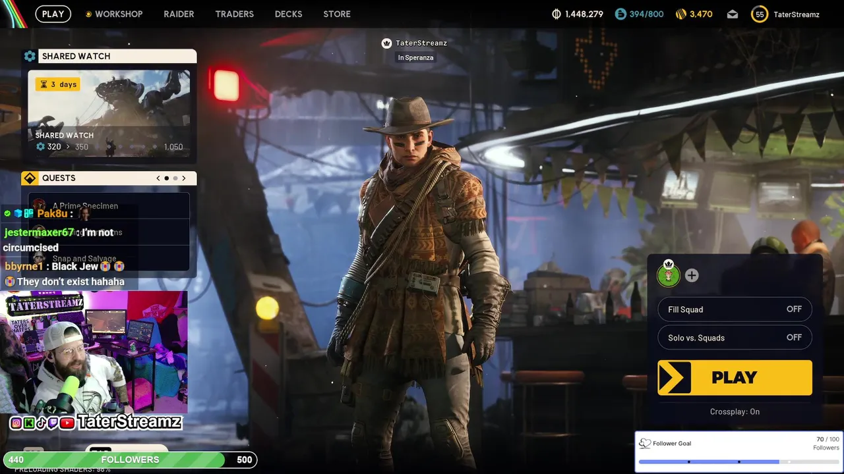Click Pak8u username in chat overlay
The width and height of the screenshot is (844, 474).
point(53,213)
